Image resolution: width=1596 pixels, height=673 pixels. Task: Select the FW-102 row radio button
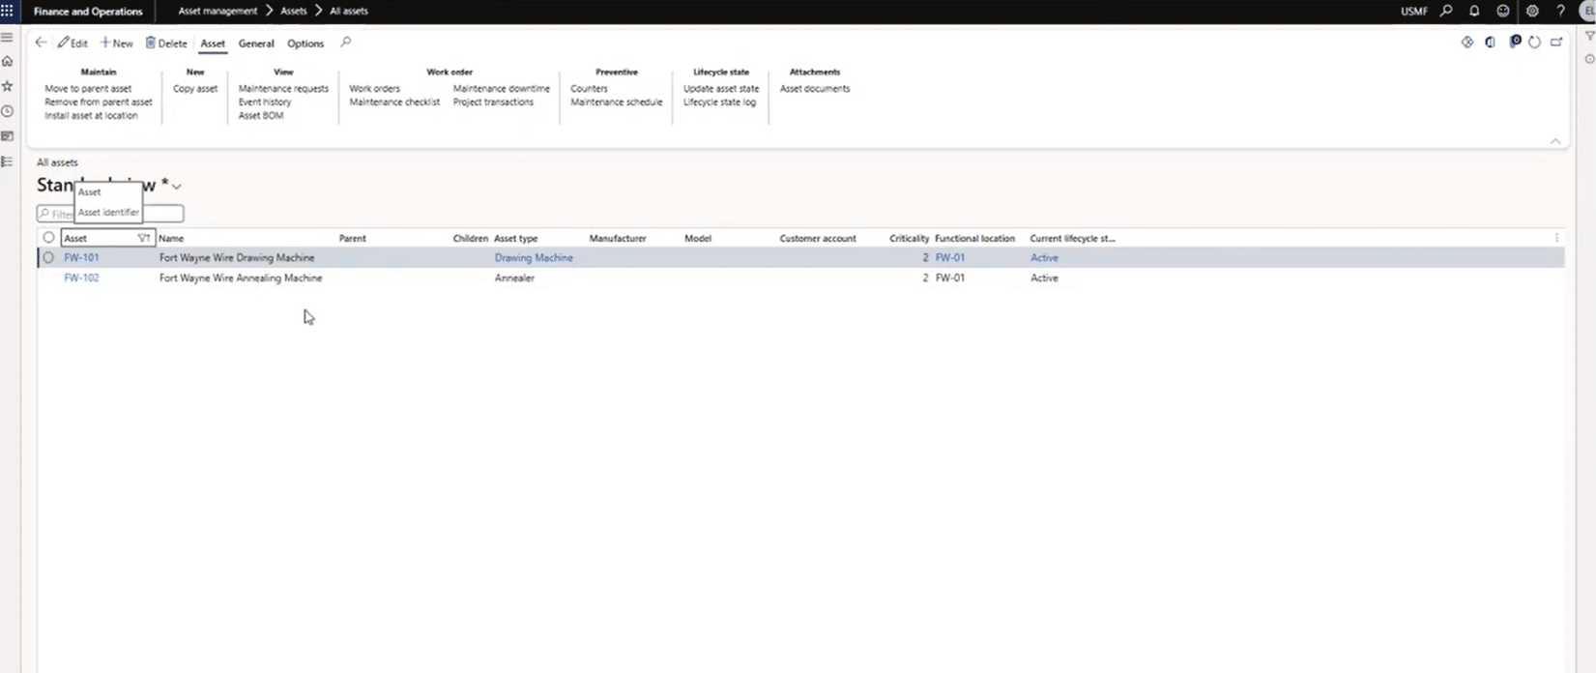click(48, 278)
